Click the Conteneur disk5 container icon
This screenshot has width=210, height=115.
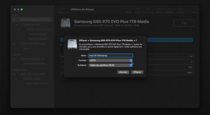click(20, 79)
